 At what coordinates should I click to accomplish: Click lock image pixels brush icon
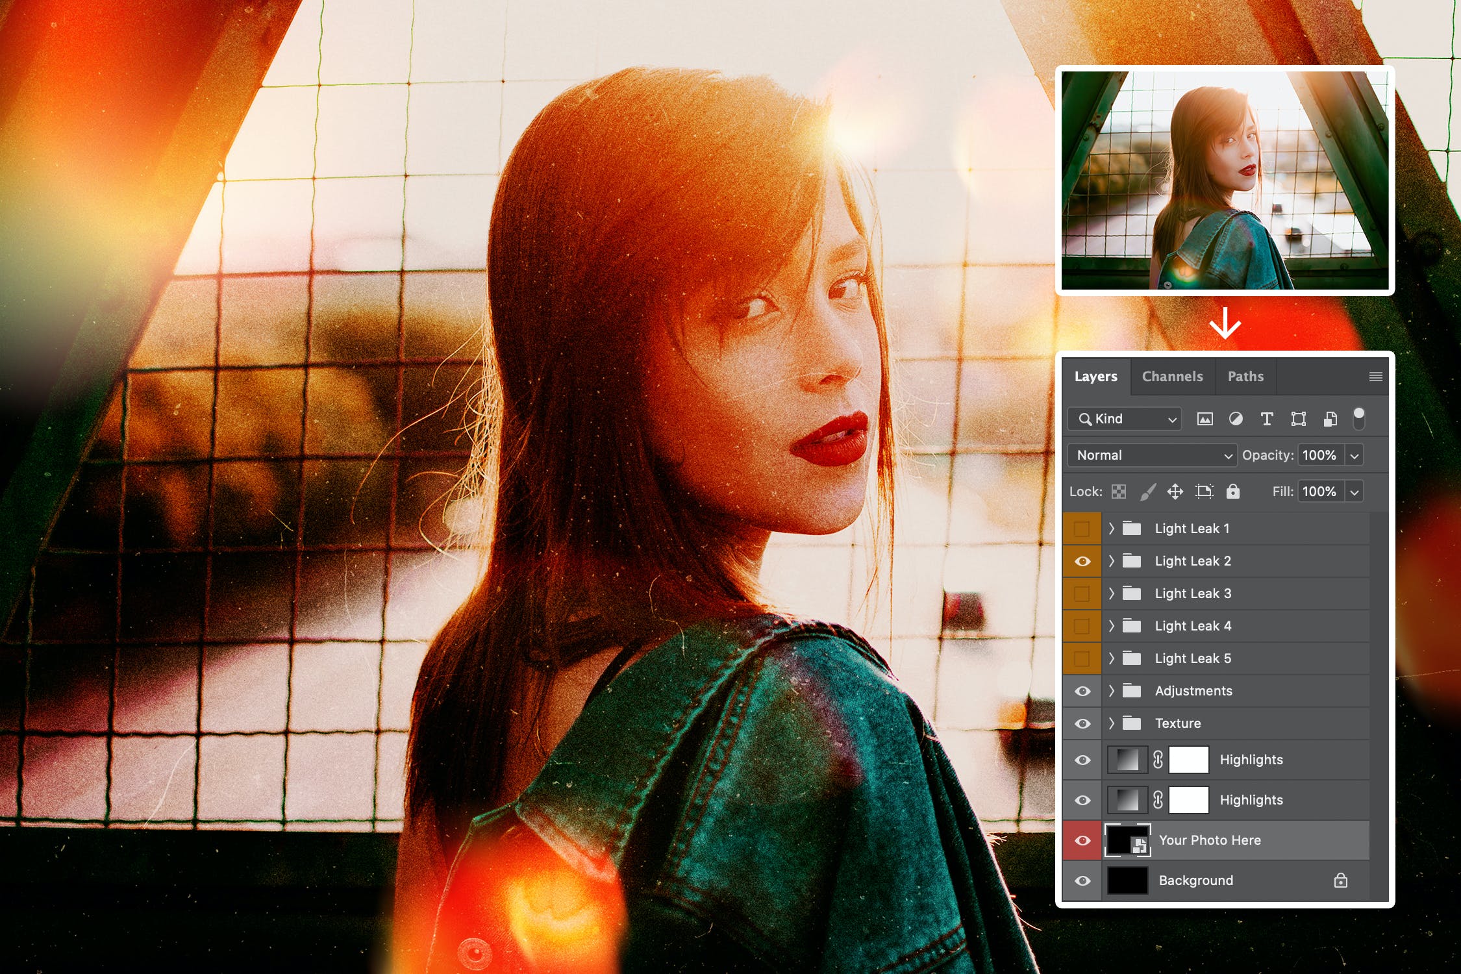(1147, 492)
